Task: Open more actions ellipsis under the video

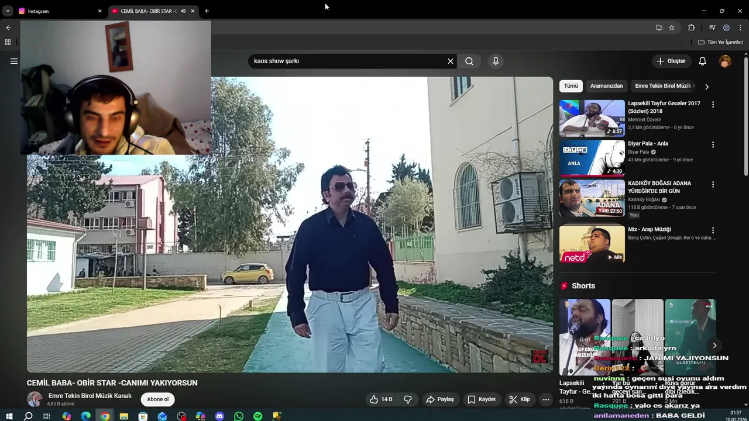Action: 546,399
